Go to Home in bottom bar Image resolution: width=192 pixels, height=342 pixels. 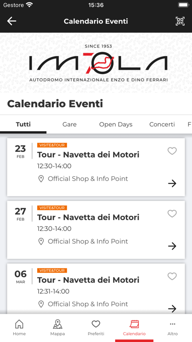pos(19,328)
